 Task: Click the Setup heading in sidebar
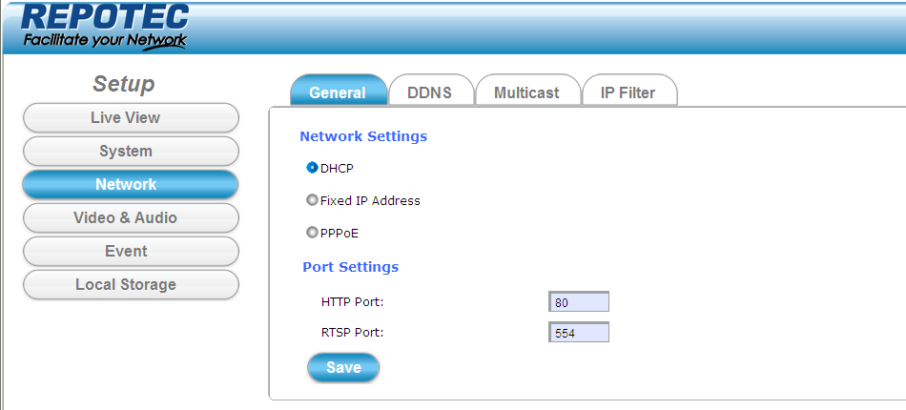pyautogui.click(x=123, y=84)
